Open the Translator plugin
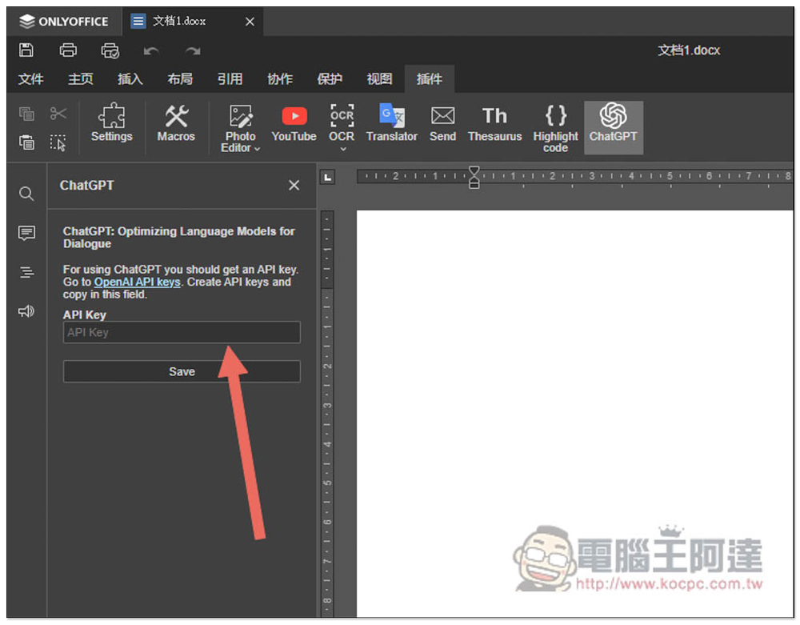 tap(392, 124)
